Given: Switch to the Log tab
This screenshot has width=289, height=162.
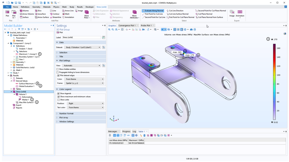Looking at the screenshot, I should coord(134,131).
